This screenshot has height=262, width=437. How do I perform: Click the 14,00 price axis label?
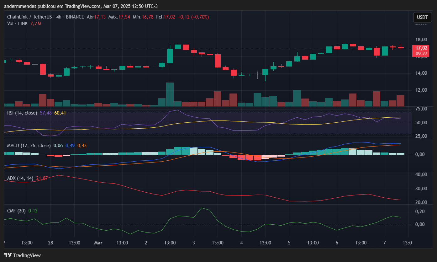422,73
